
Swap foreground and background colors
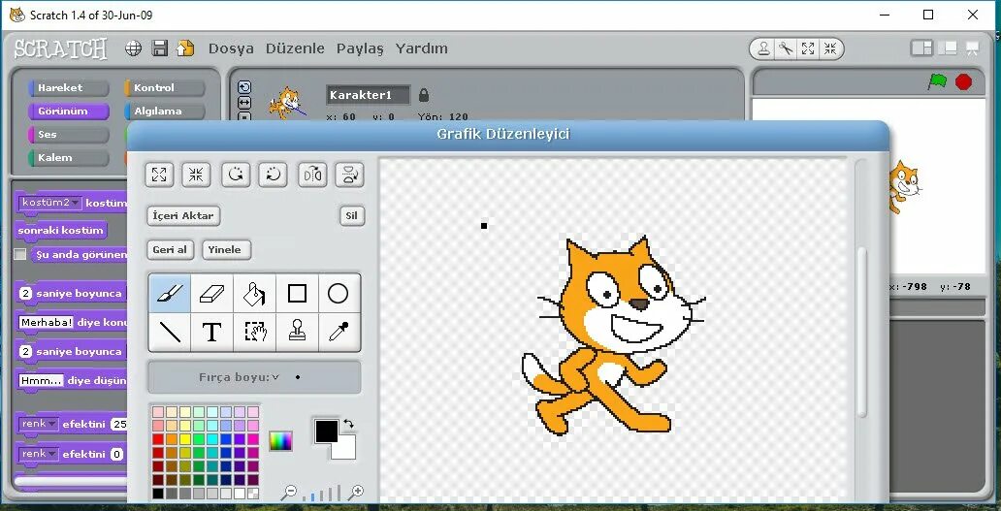[x=348, y=424]
